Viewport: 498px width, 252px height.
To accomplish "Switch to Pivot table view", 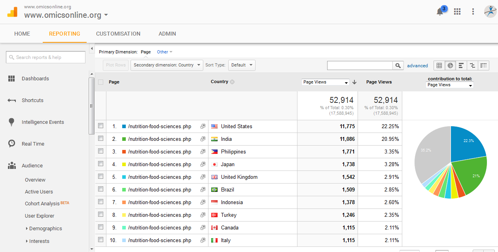I will [483, 66].
